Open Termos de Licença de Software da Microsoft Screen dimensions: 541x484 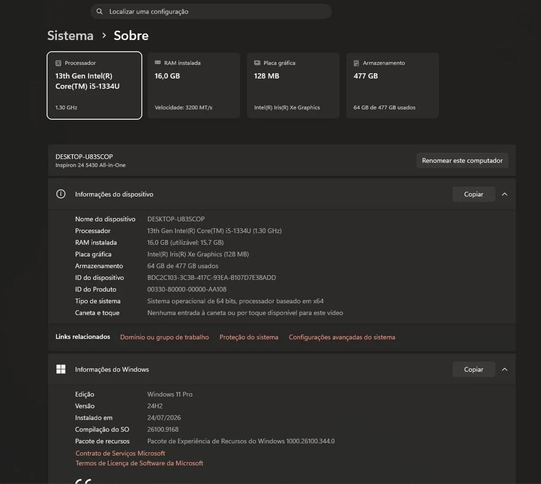[x=139, y=463]
